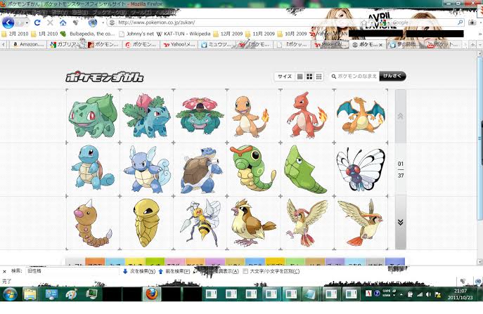The height and width of the screenshot is (314, 483).
Task: Close the find bar with the X
Action: tap(4, 272)
